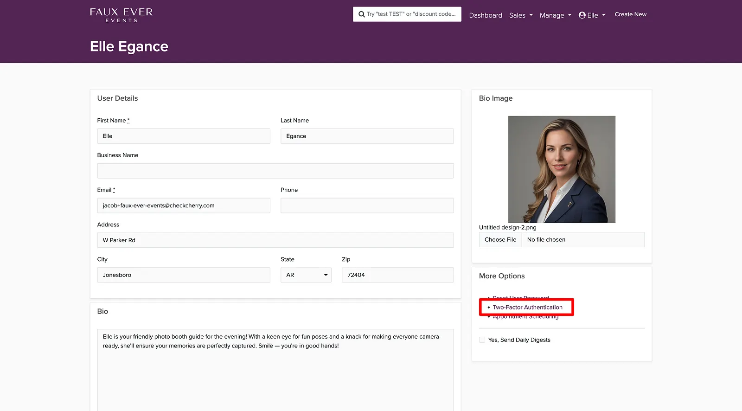Screen dimensions: 742x411
Task: Open the State dropdown showing AR
Action: pos(306,275)
